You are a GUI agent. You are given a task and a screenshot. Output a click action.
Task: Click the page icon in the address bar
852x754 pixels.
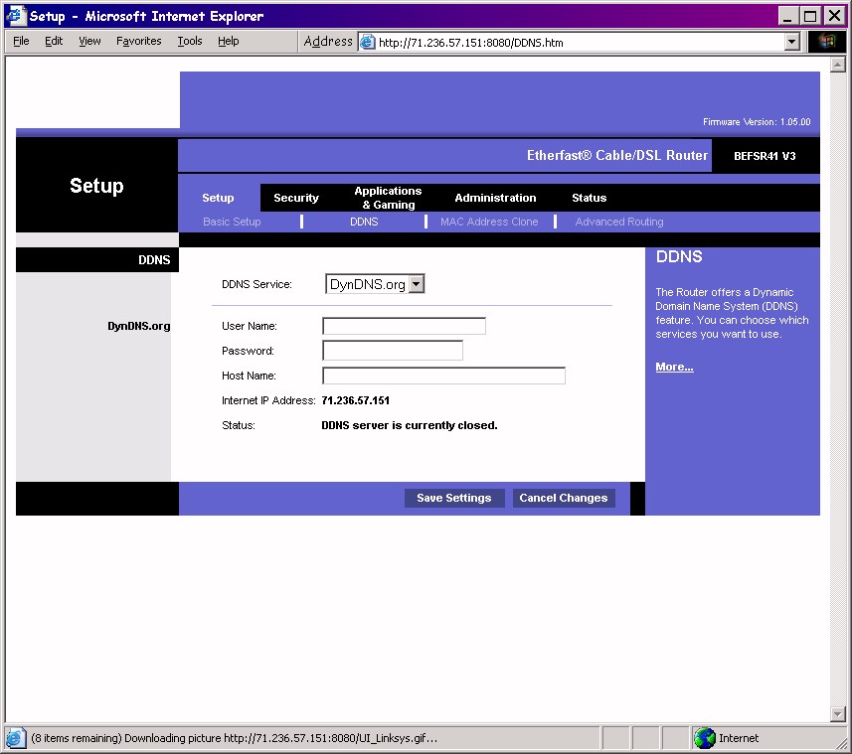coord(367,42)
